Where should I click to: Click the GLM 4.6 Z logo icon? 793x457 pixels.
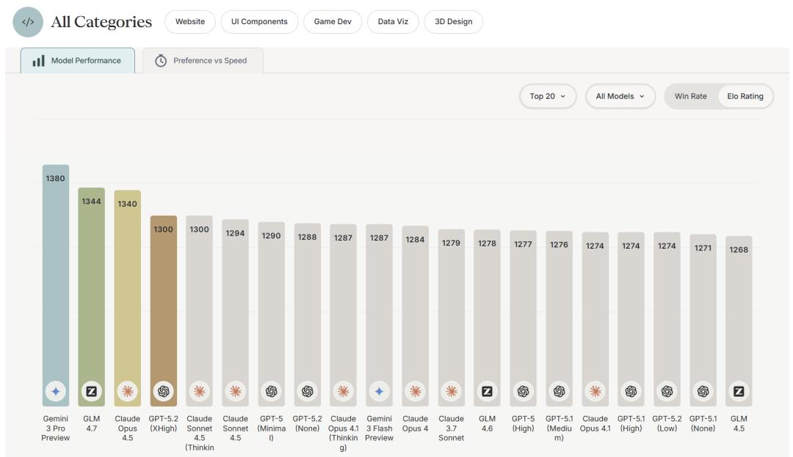point(487,392)
